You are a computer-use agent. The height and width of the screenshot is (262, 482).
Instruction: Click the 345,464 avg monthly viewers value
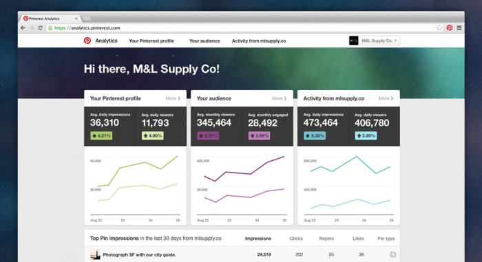coord(214,122)
